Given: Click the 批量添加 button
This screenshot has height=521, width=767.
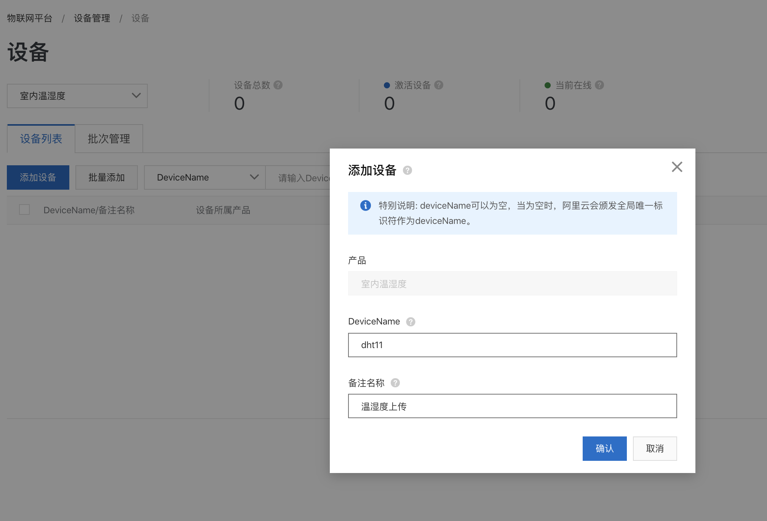Looking at the screenshot, I should (106, 177).
